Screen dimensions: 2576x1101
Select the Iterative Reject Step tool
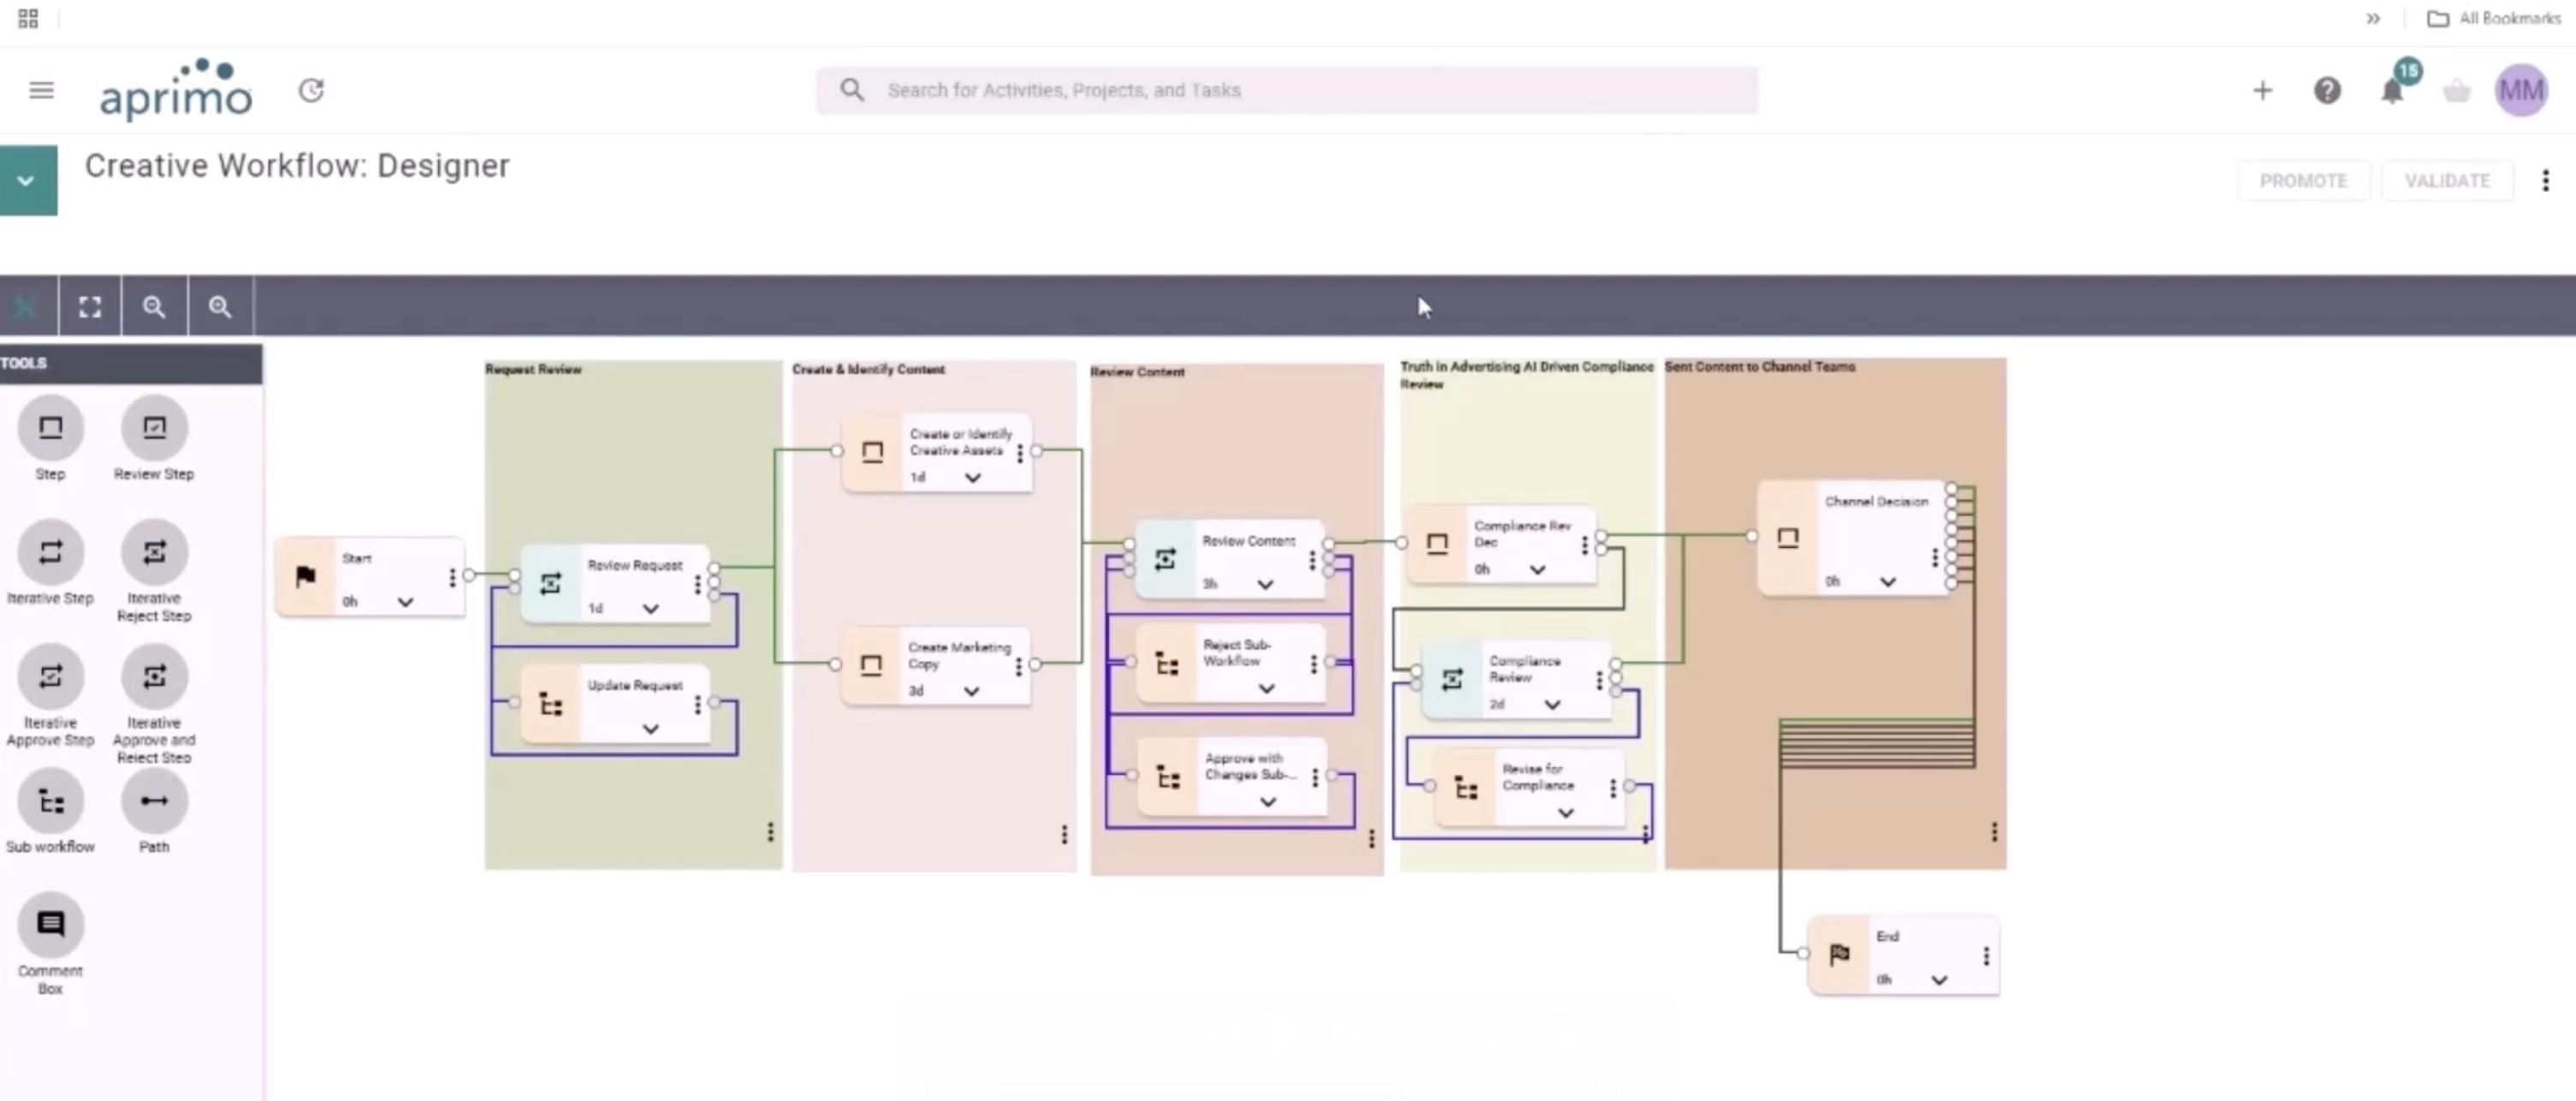point(154,553)
